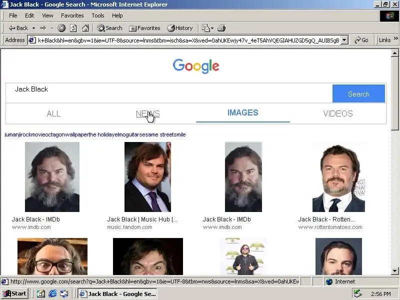Click the wallpaper related search link

coord(76,134)
